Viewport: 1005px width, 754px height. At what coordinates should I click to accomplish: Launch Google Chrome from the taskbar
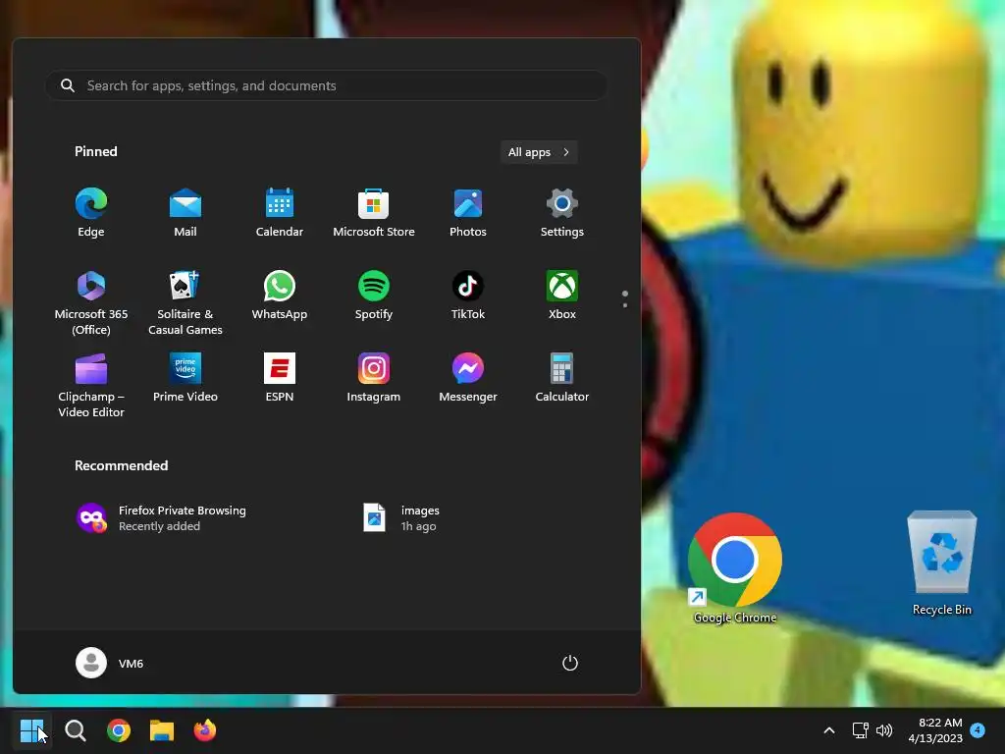[119, 730]
